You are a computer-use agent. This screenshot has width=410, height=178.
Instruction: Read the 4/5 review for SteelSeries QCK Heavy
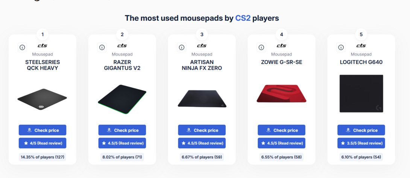click(43, 143)
